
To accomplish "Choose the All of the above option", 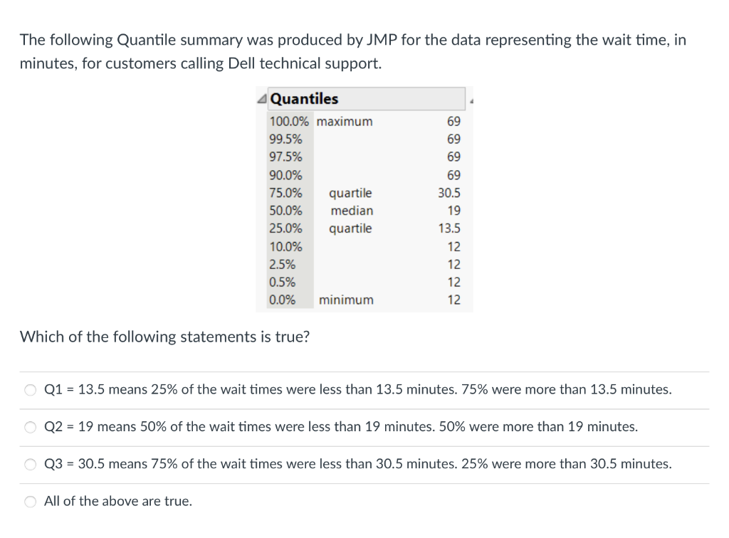I will (x=30, y=501).
